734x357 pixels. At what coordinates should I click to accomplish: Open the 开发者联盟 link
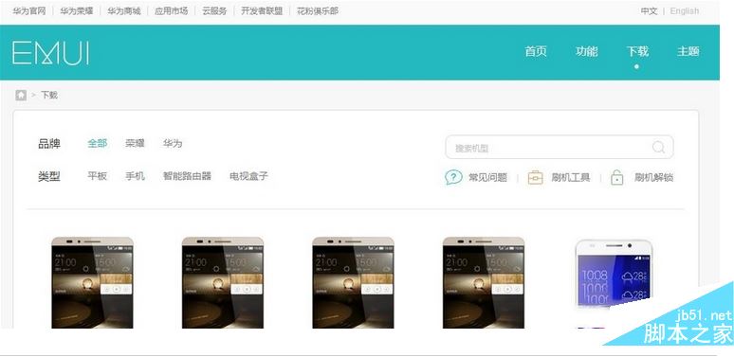point(262,10)
